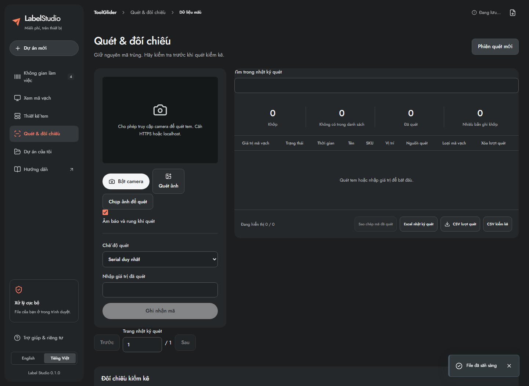
Task: Click the layout icon beside Thiết kế tem
Action: click(17, 116)
